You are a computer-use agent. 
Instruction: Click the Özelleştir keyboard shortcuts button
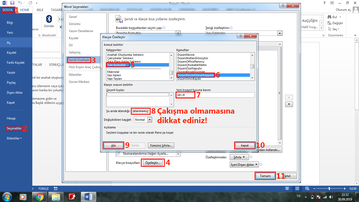[153, 163]
